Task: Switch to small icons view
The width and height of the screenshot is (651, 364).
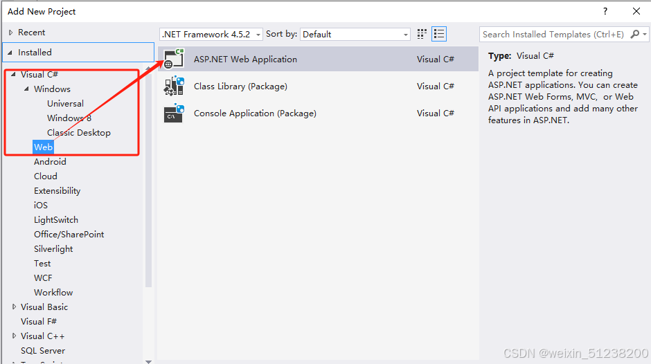Action: (x=422, y=34)
